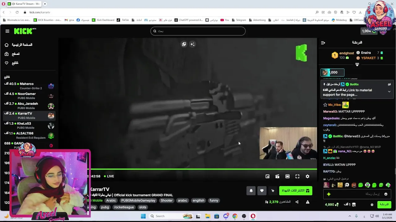This screenshot has height=222, width=396.
Task: Share the stream with the share icon
Action: point(297,202)
